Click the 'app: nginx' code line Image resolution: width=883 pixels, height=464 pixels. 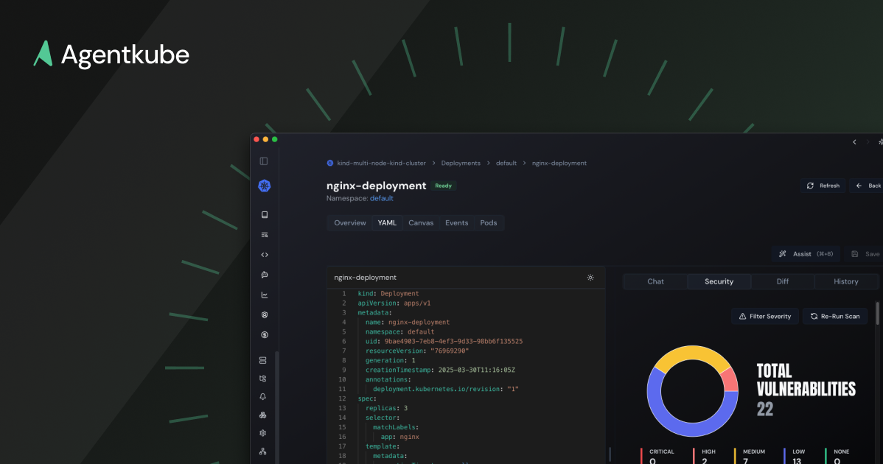click(x=399, y=437)
